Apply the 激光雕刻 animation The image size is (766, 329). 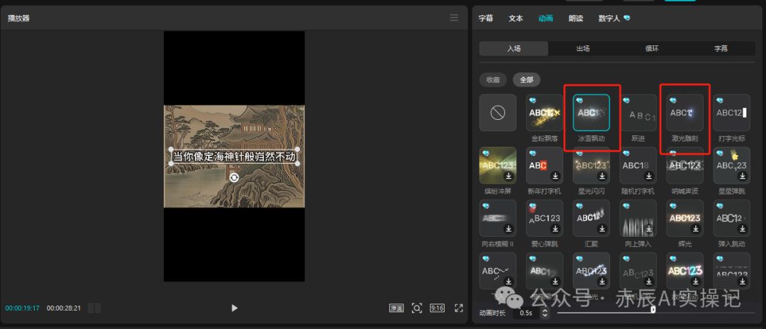click(685, 113)
